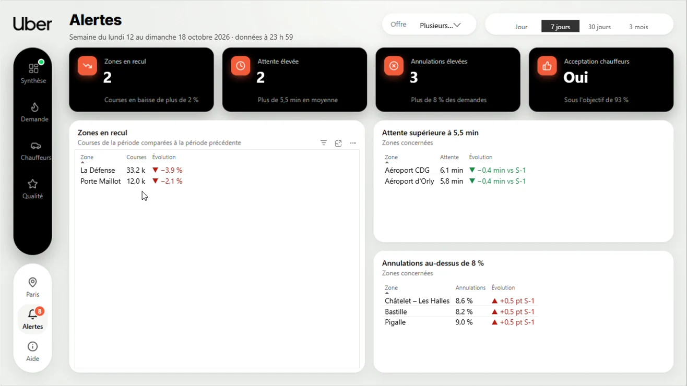Viewport: 687px width, 386px height.
Task: Click the Attente élevée clock icon
Action: coord(241,66)
